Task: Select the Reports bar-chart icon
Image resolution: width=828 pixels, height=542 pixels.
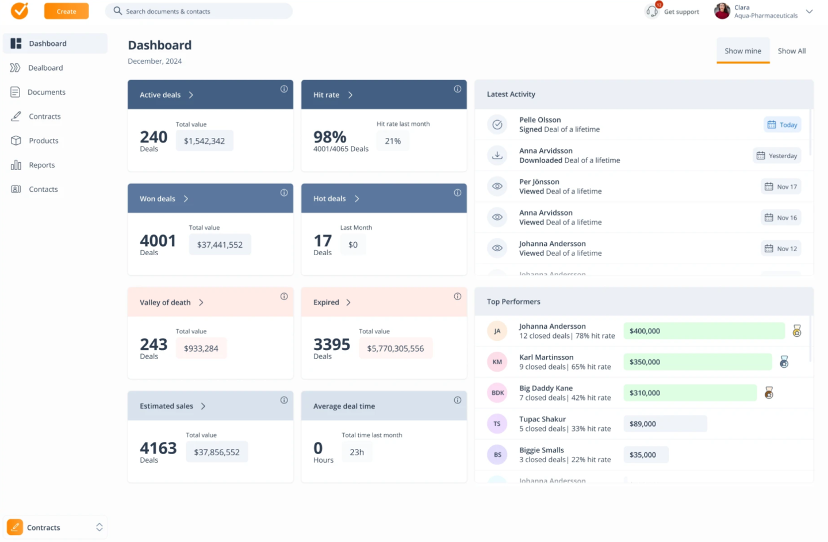Action: click(x=16, y=165)
